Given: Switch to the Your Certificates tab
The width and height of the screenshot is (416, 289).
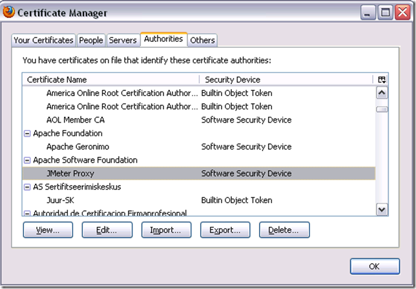Looking at the screenshot, I should (43, 40).
